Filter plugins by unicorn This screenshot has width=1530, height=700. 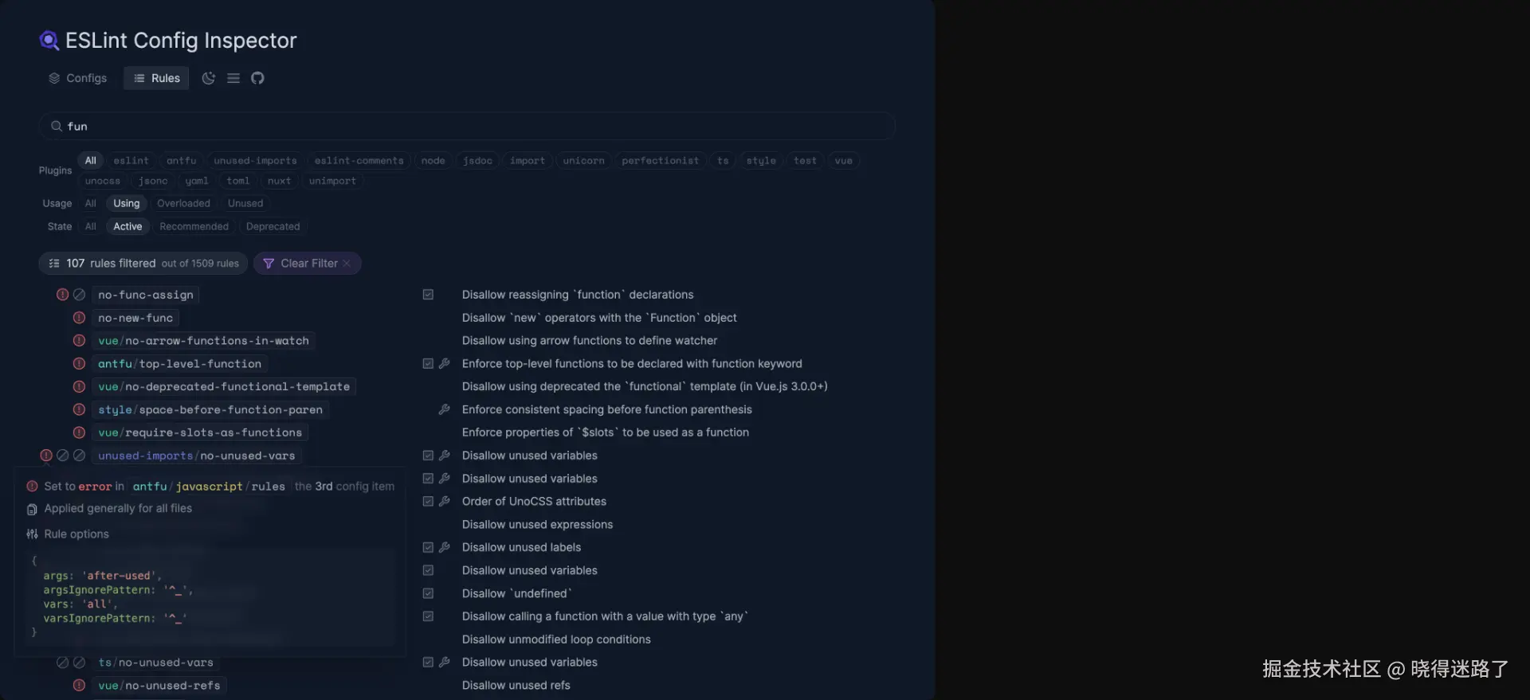[584, 161]
